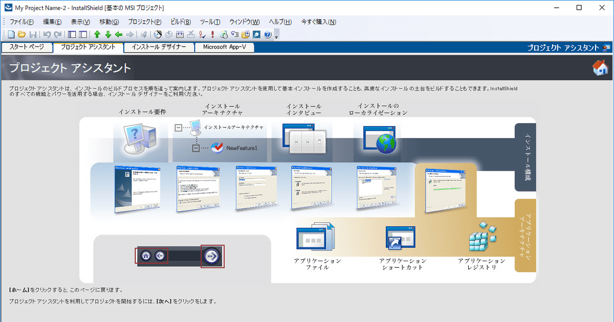
Task: Open Help using the question mark icon
Action: pos(267,34)
